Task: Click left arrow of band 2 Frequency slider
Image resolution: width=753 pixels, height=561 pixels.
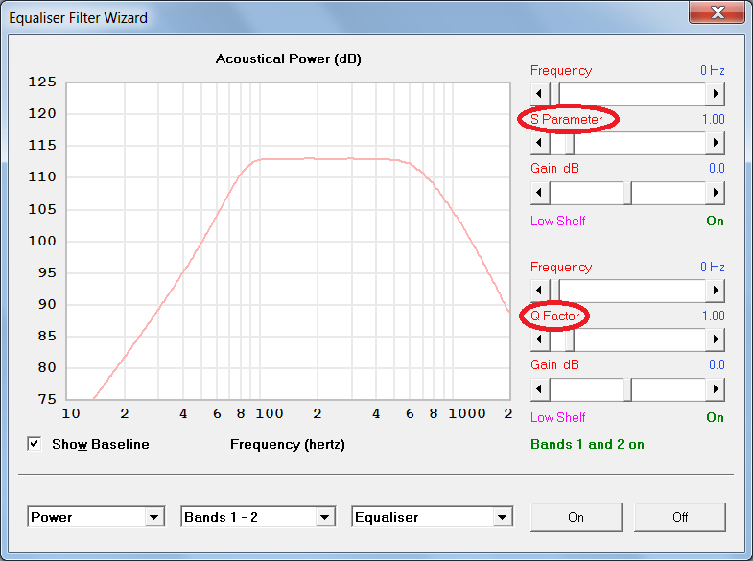Action: pyautogui.click(x=540, y=291)
